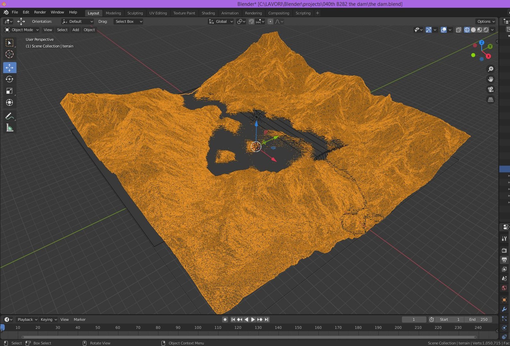The width and height of the screenshot is (510, 346).
Task: Select the Cursor tool
Action: [10, 54]
